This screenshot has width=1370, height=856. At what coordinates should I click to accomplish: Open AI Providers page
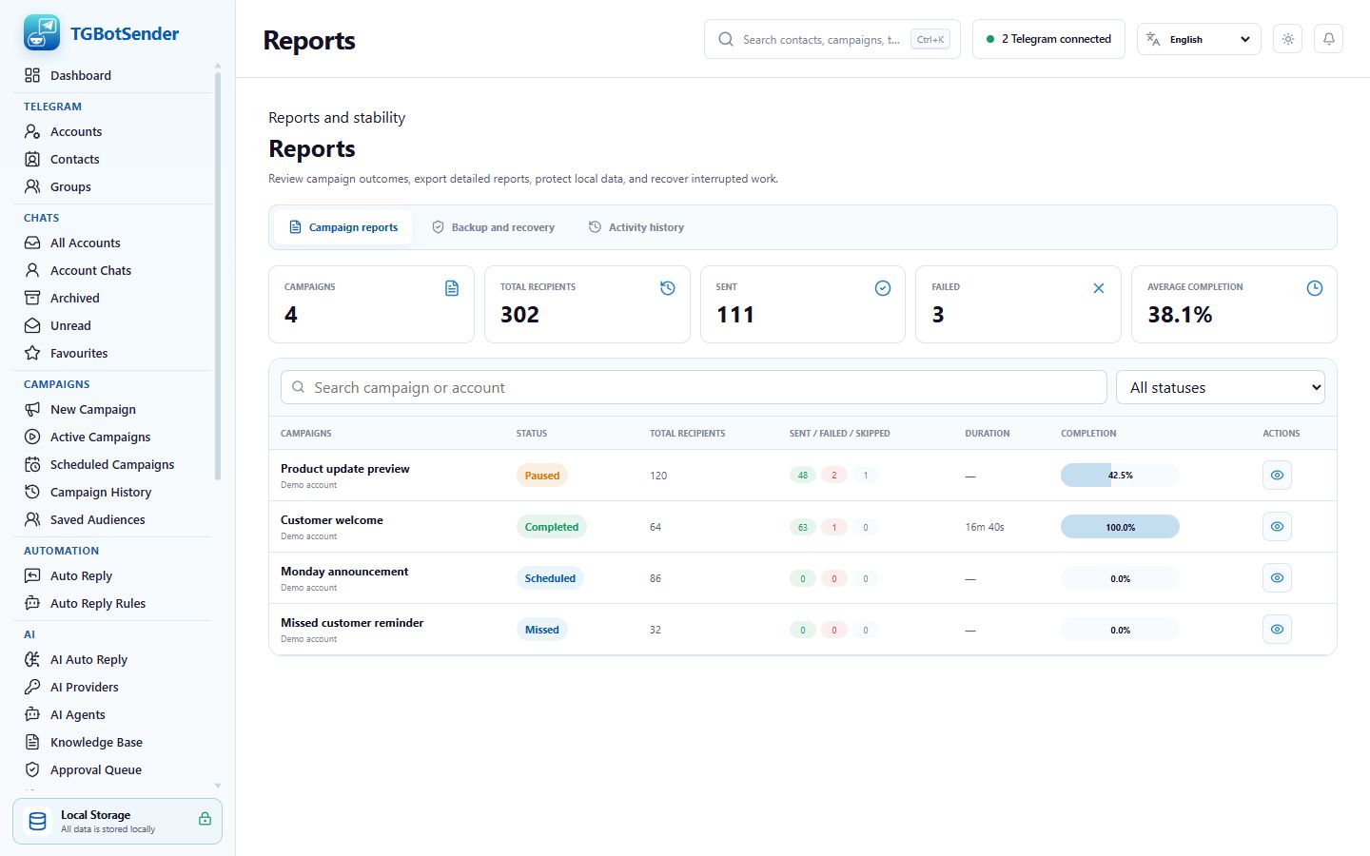pos(112,687)
